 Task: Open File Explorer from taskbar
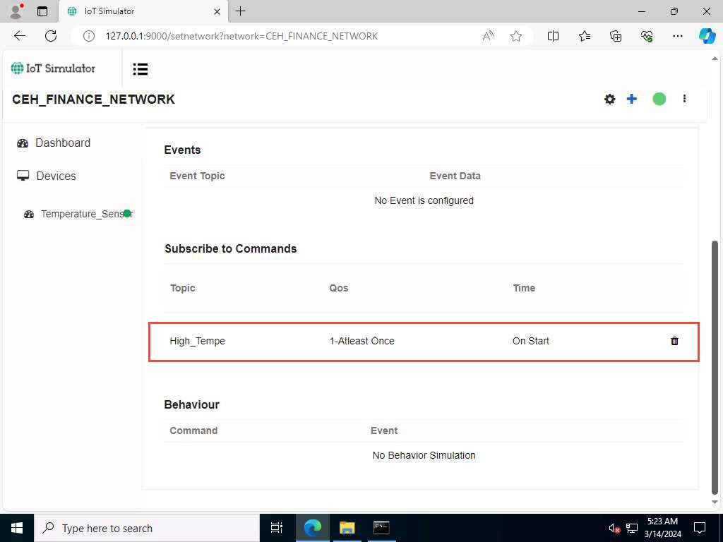(347, 528)
